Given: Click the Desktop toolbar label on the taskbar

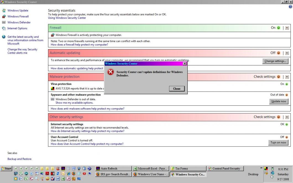Looking at the screenshot, I should (253, 174).
